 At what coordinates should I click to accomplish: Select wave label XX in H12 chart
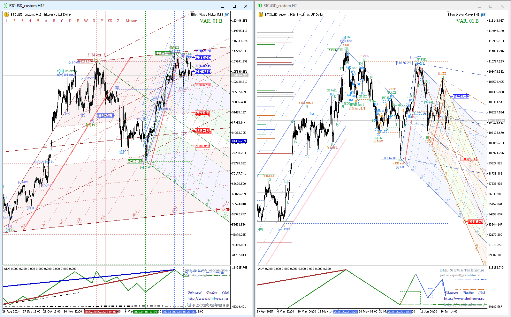point(110,21)
